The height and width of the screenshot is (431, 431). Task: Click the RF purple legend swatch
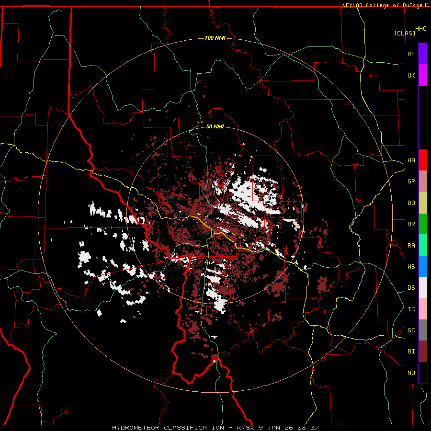423,54
